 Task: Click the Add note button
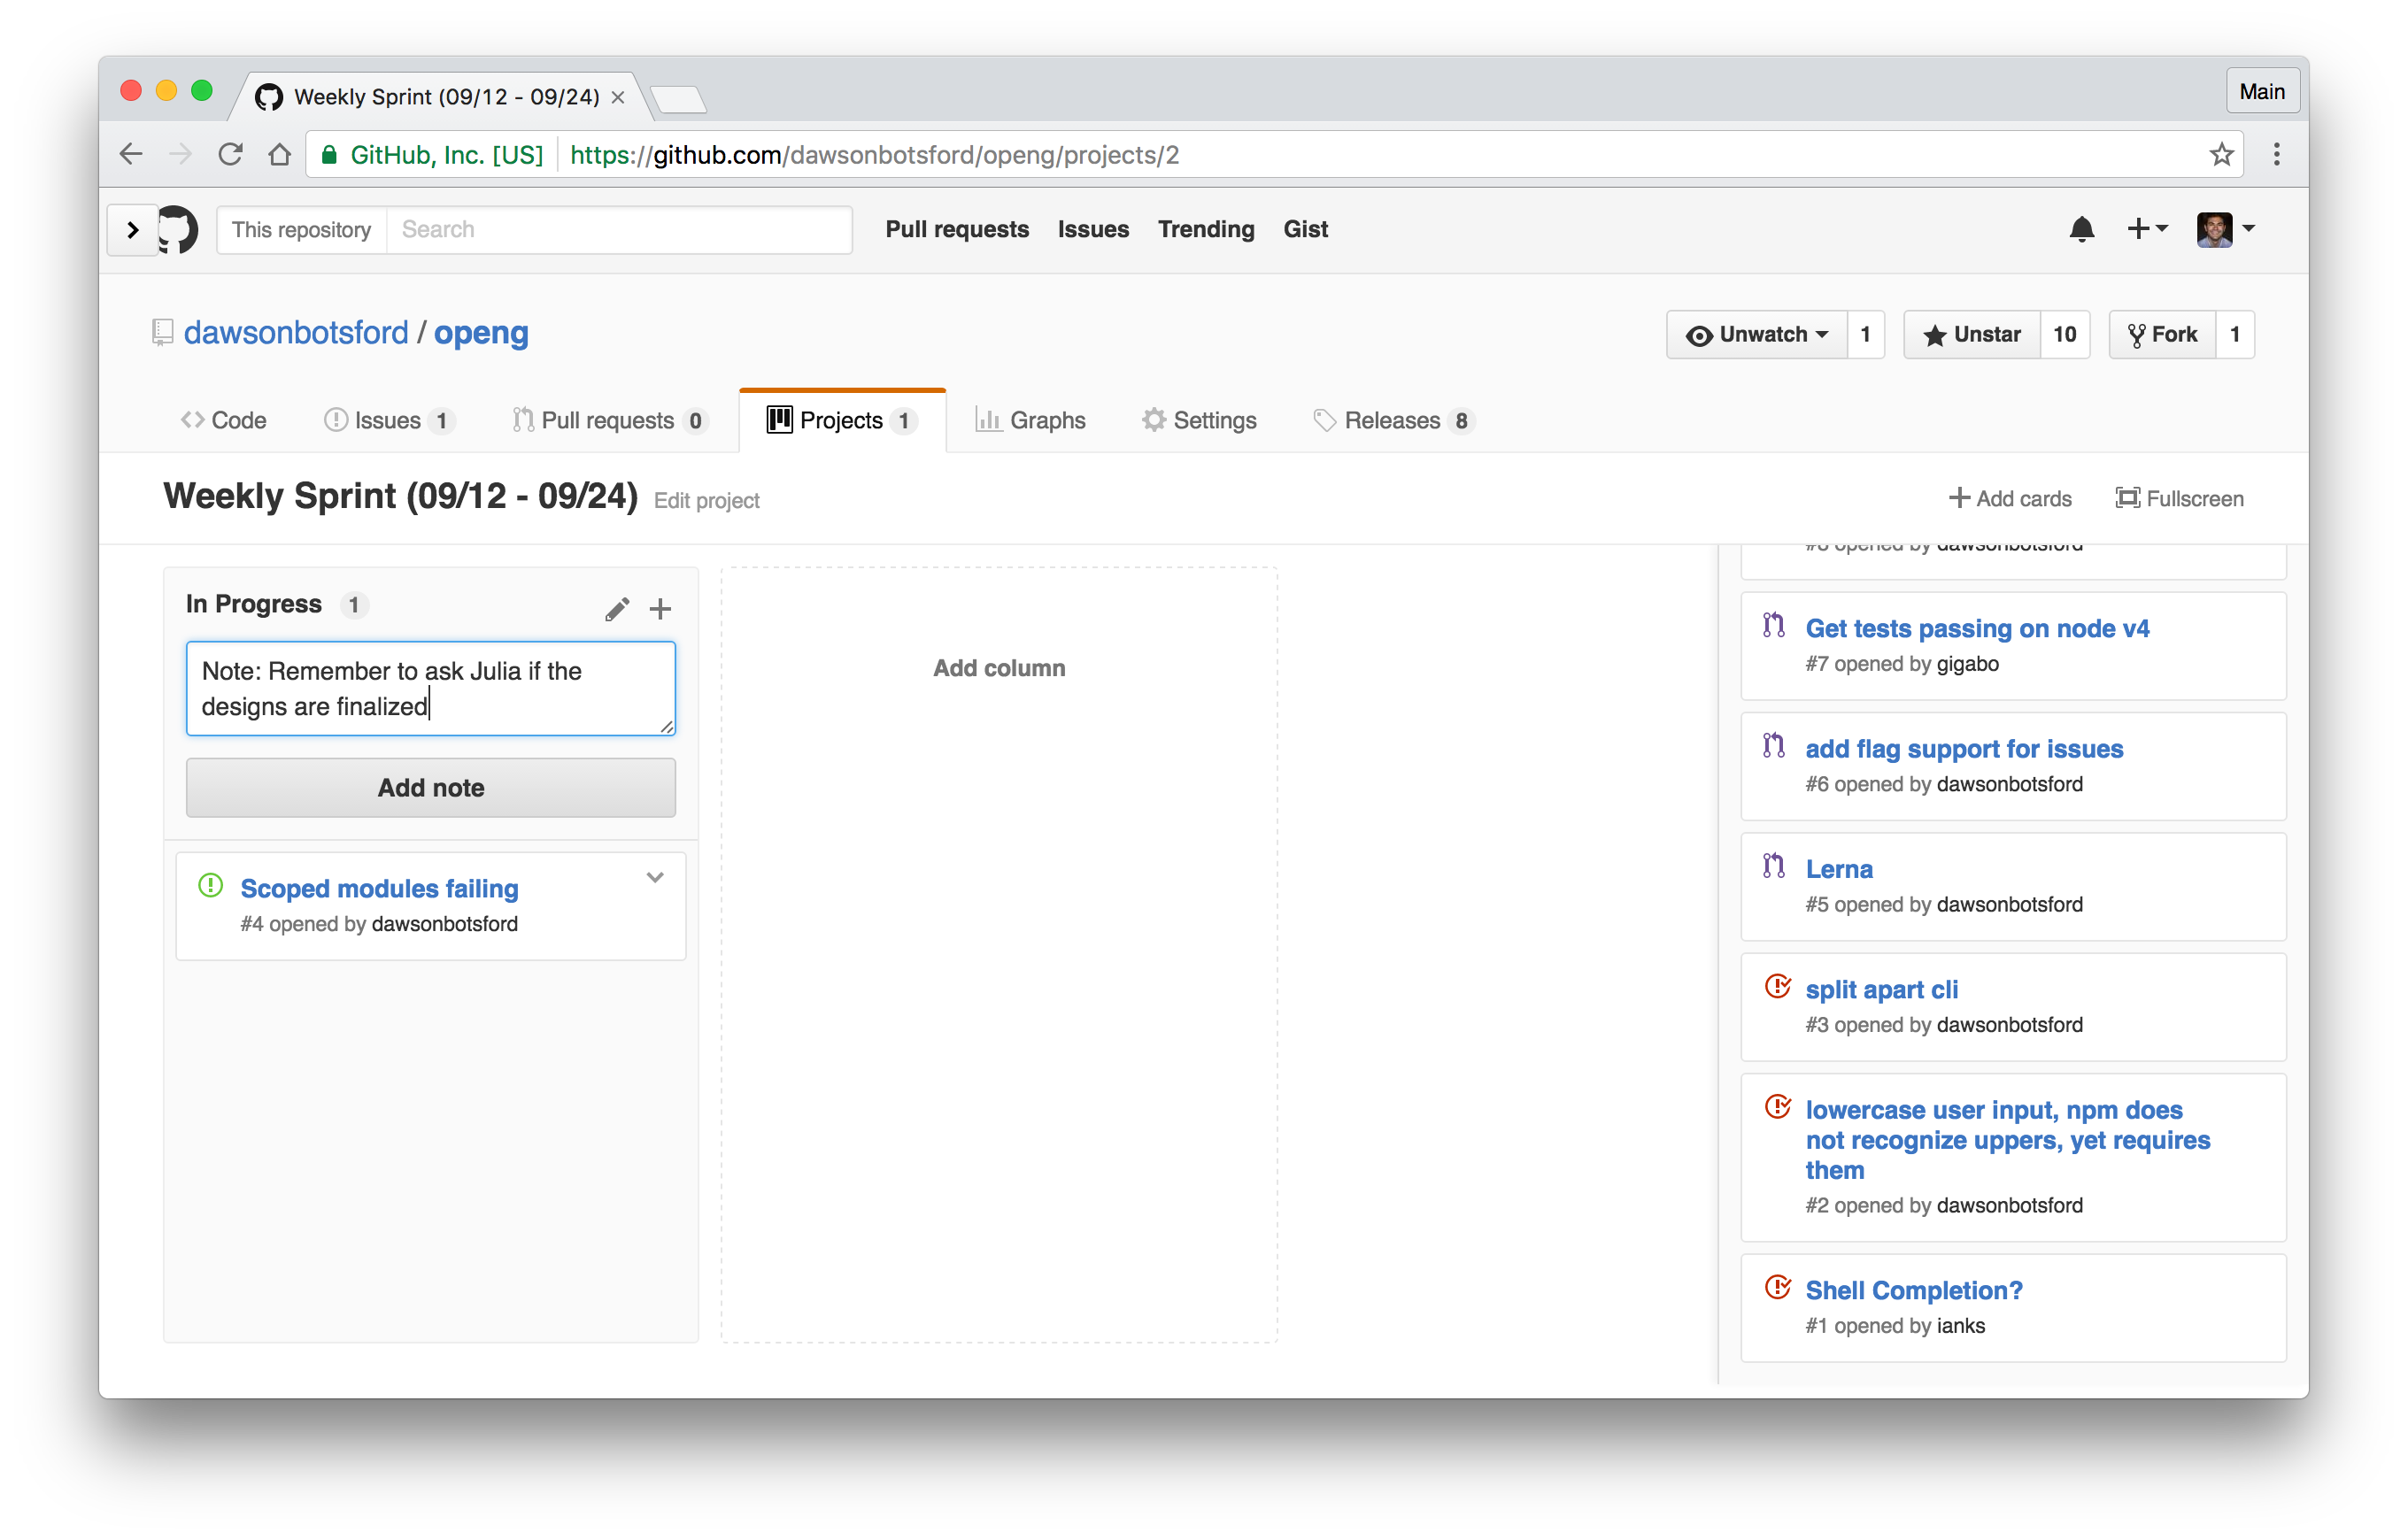430,787
